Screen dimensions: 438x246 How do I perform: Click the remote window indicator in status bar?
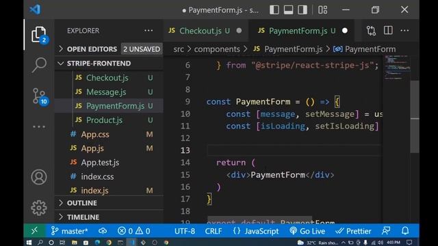pyautogui.click(x=35, y=231)
